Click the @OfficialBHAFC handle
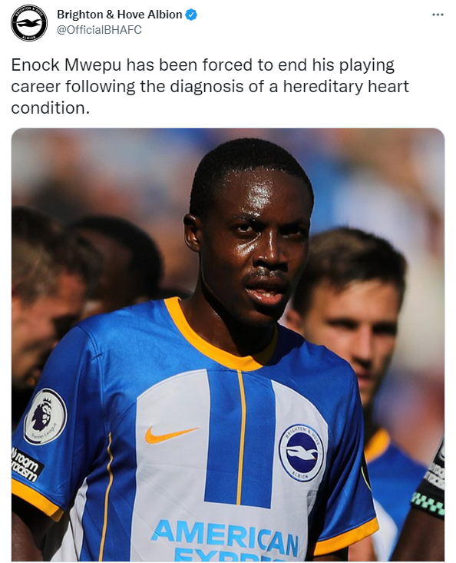Screen dimensions: 456x563 (x=99, y=30)
